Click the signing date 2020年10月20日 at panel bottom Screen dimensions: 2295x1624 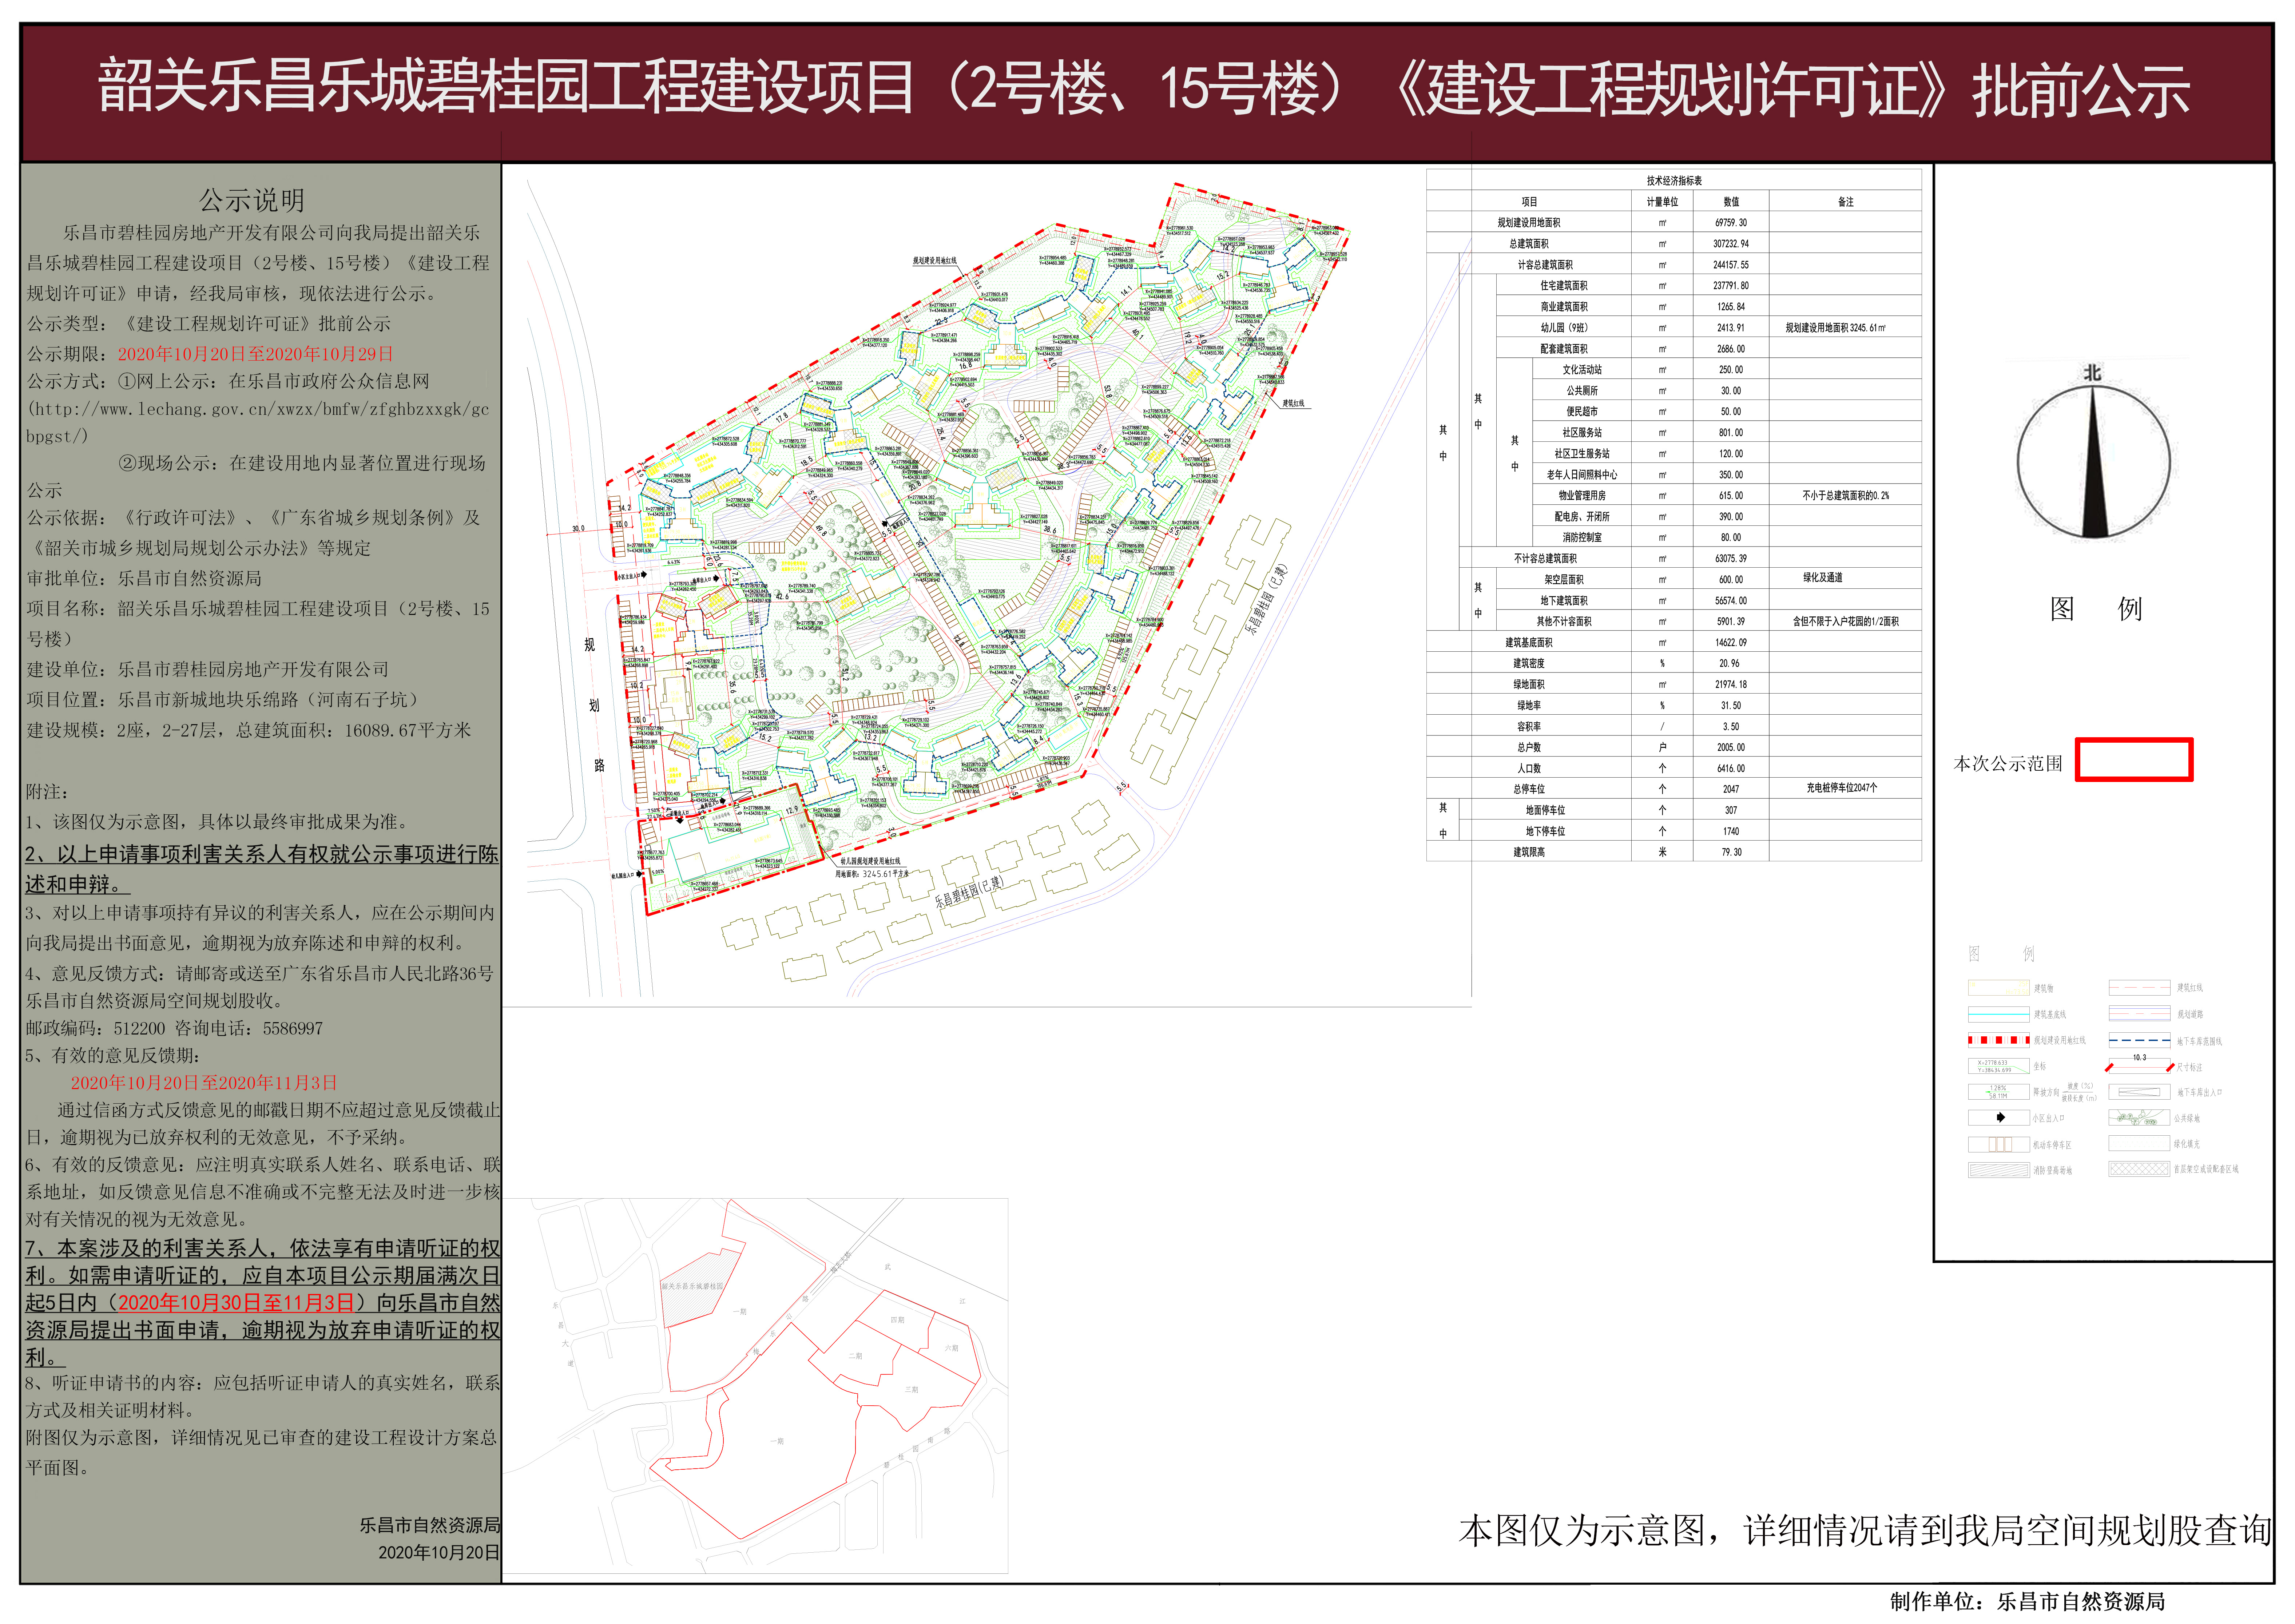pyautogui.click(x=438, y=1553)
